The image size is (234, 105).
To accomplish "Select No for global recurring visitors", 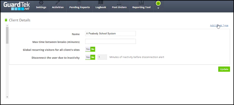I will click(93, 49).
